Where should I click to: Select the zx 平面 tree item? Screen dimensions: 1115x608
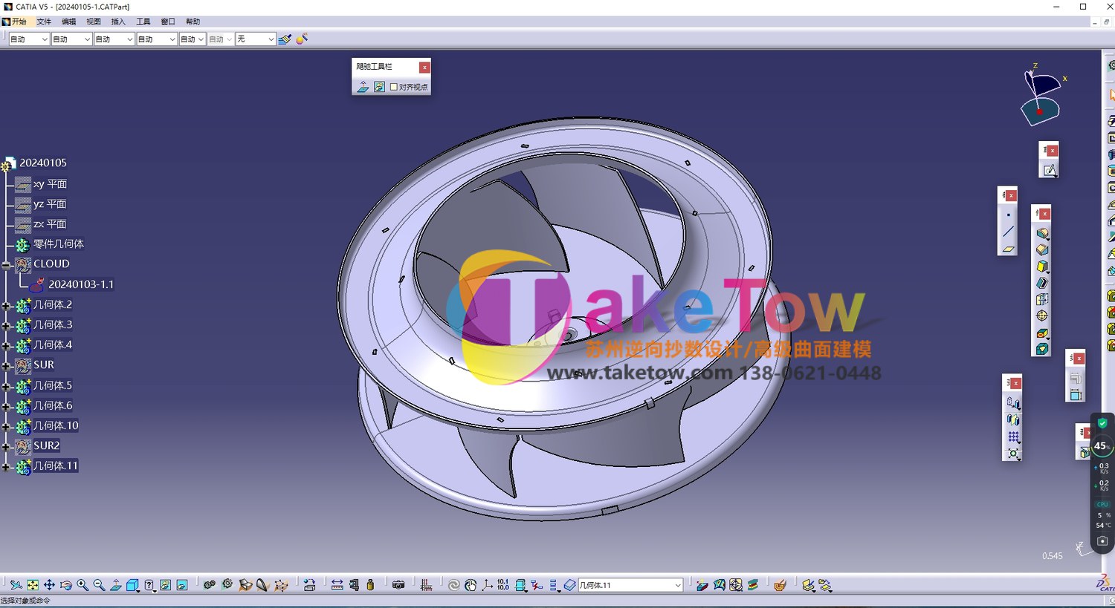(x=50, y=224)
